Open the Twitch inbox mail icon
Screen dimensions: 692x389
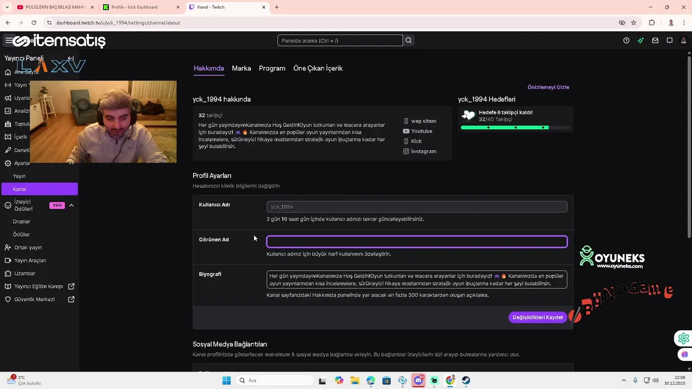click(x=655, y=41)
